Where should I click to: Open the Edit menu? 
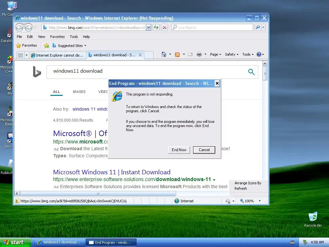tap(30, 37)
